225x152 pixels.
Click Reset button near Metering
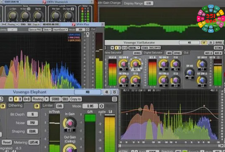[7, 142]
